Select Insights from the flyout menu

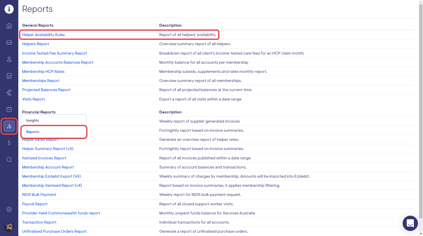[33, 121]
